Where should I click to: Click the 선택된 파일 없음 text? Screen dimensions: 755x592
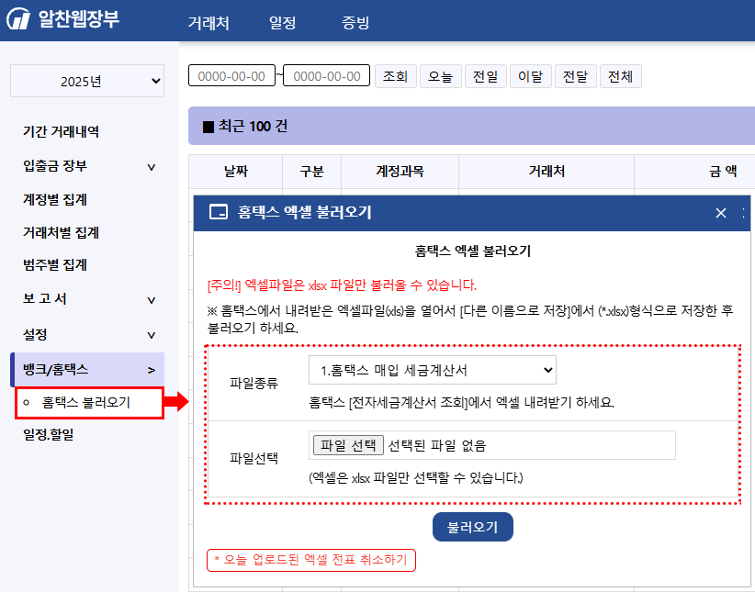437,446
